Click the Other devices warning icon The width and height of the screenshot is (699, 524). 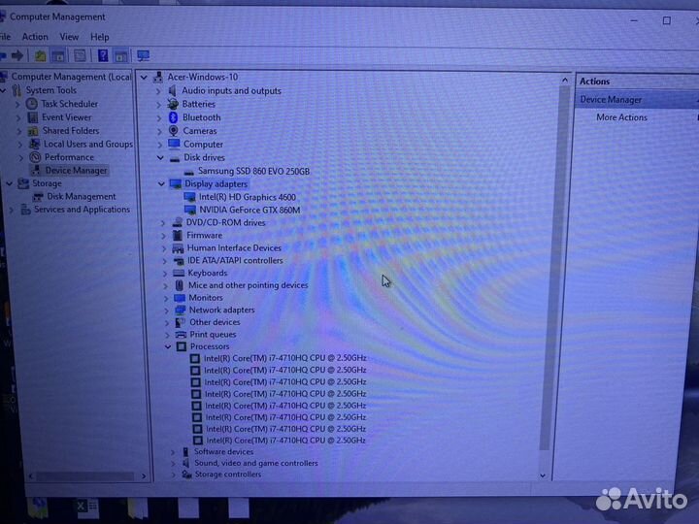pyautogui.click(x=181, y=322)
